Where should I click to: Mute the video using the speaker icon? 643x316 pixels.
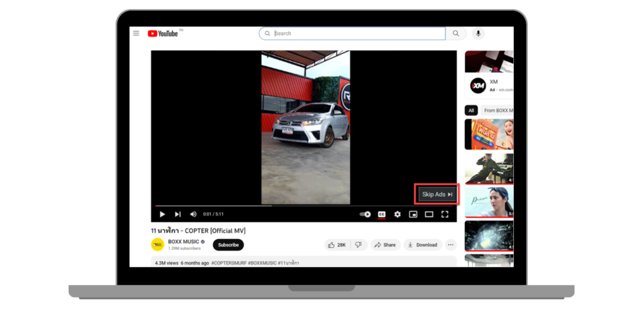(x=193, y=214)
